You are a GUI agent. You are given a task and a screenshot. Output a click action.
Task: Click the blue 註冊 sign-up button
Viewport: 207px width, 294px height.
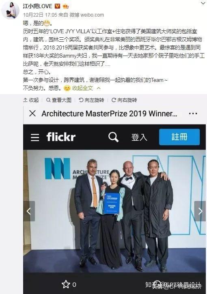(x=179, y=137)
